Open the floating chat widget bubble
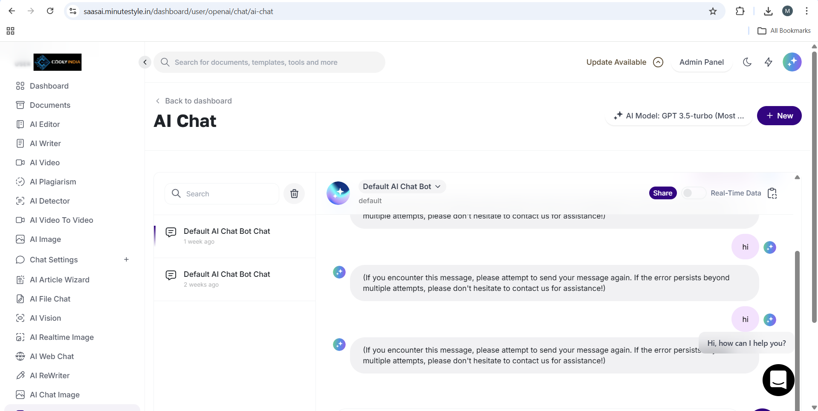 click(x=778, y=379)
